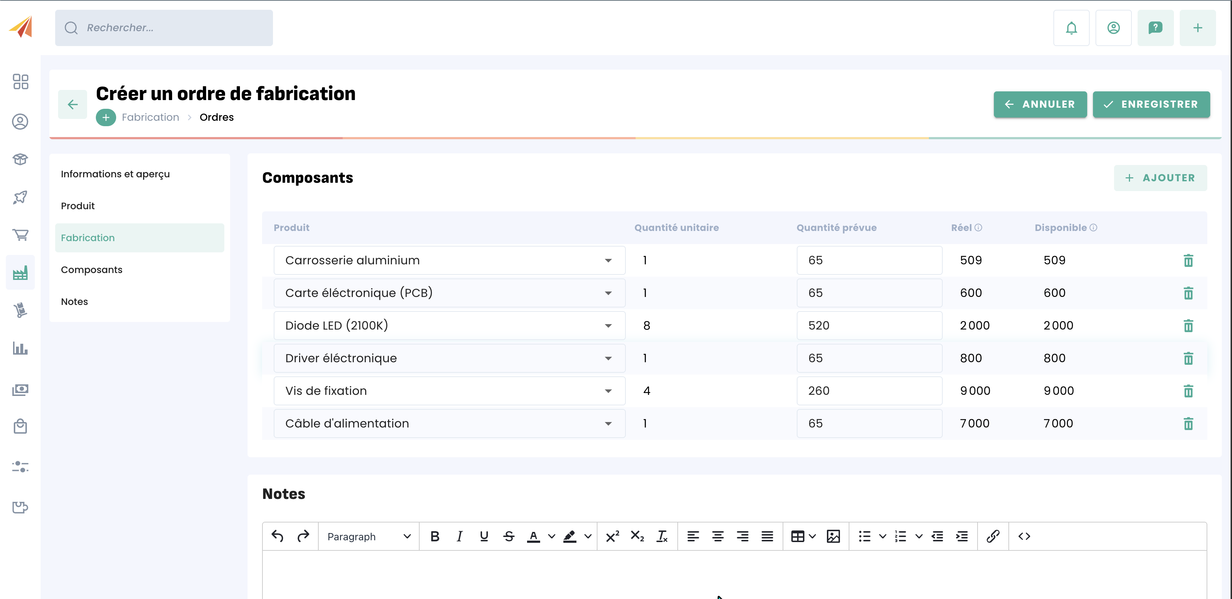The width and height of the screenshot is (1232, 599).
Task: Select Informations et aperçu section
Action: 115,174
